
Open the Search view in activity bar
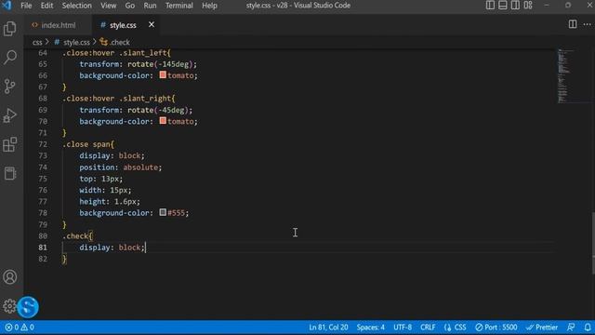[x=10, y=58]
